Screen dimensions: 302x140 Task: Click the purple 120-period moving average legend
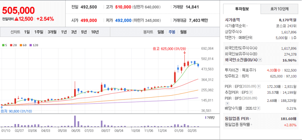point(34,45)
